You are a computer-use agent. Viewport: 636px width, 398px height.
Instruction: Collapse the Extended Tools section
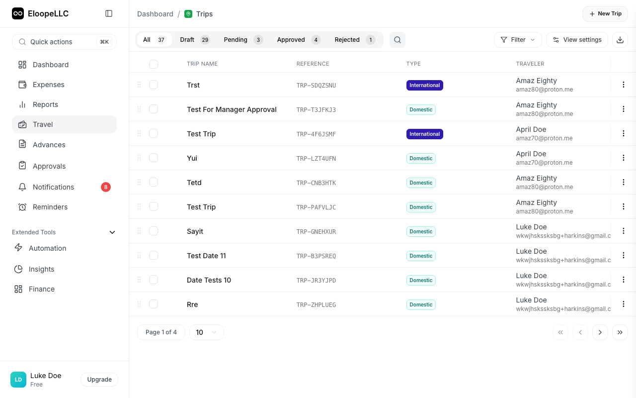(x=112, y=232)
